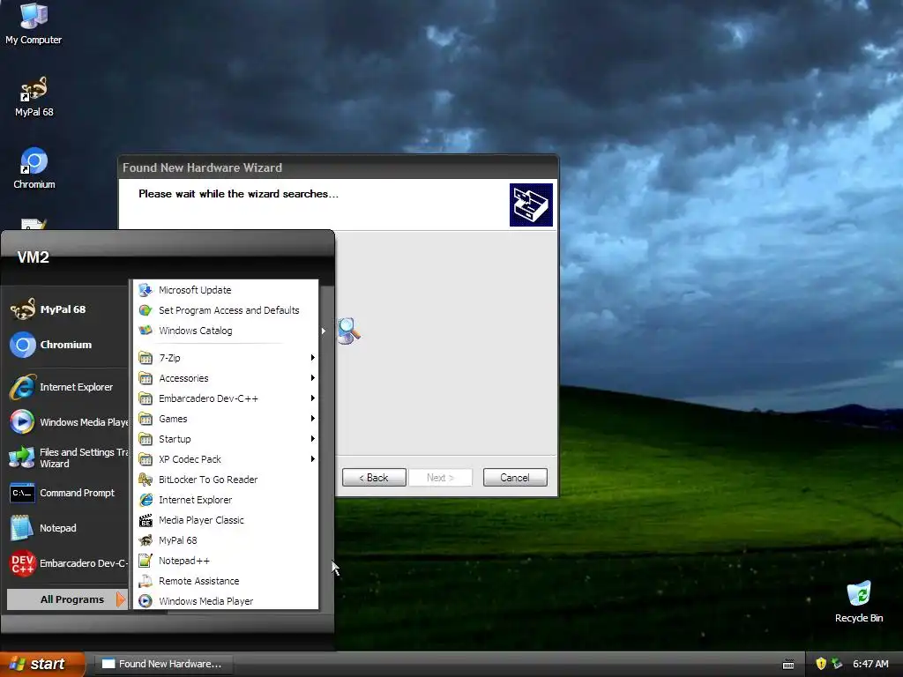Select Found New Hardware taskbar button
903x677 pixels.
coord(163,664)
